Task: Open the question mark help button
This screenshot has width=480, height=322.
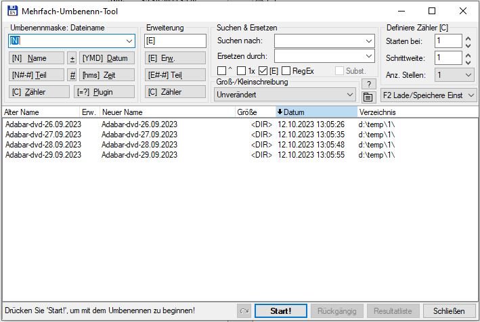Action: pos(368,84)
